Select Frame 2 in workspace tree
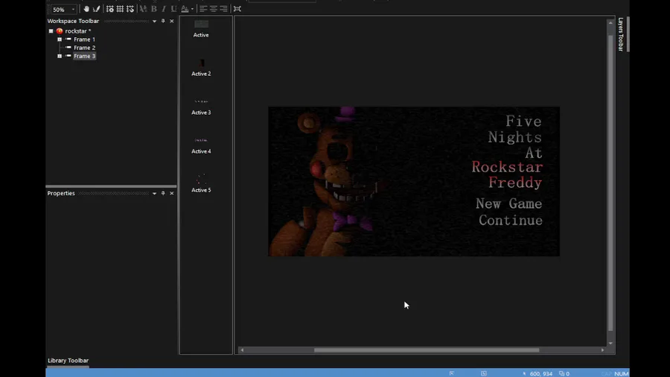The height and width of the screenshot is (377, 670). point(84,48)
